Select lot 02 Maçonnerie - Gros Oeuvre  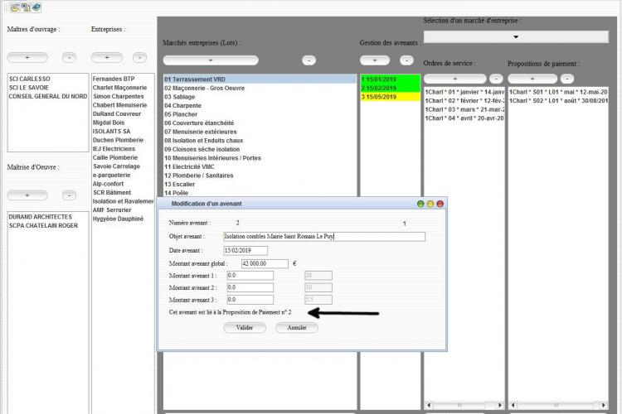(x=260, y=88)
